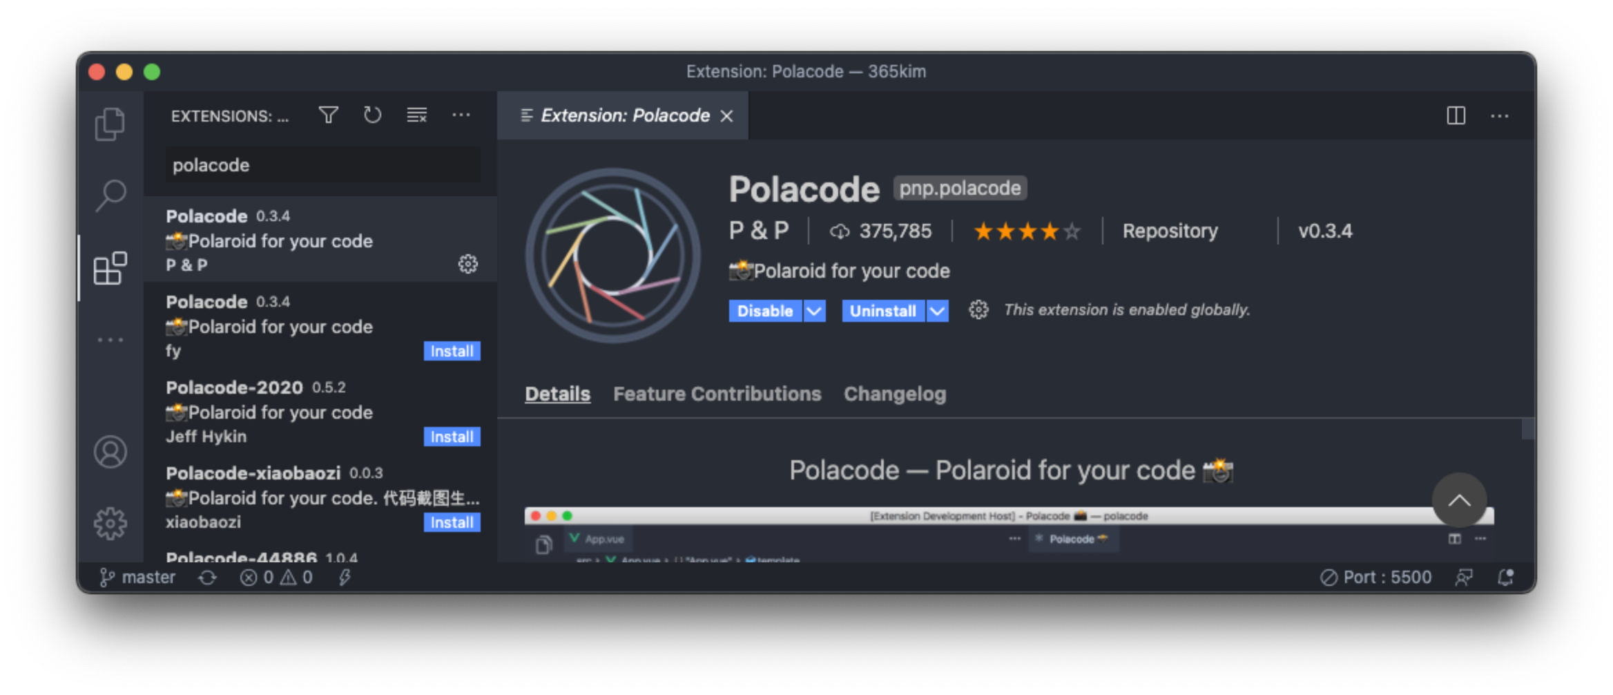Click the Uninstall button
Viewport: 1613px width, 695px height.
tap(883, 311)
